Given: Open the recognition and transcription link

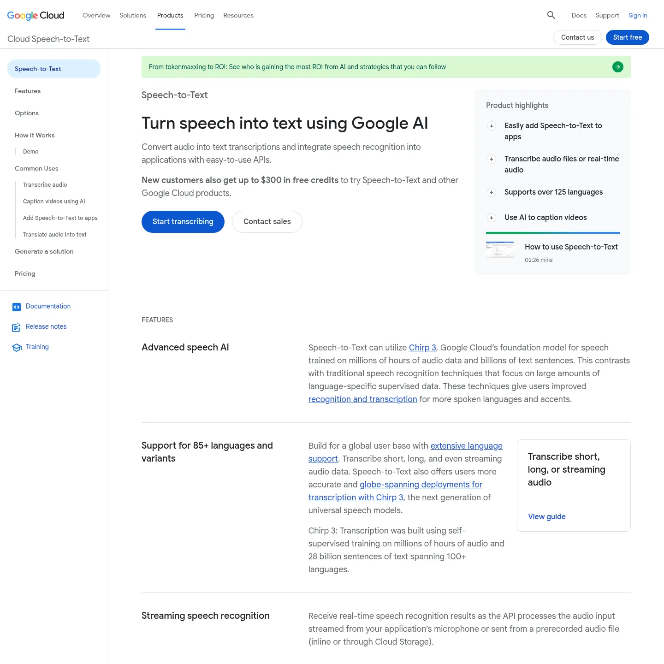Looking at the screenshot, I should 362,399.
